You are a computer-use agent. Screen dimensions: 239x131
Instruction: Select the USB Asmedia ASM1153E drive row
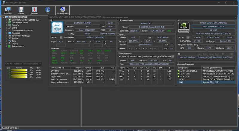pyautogui.click(x=206, y=82)
